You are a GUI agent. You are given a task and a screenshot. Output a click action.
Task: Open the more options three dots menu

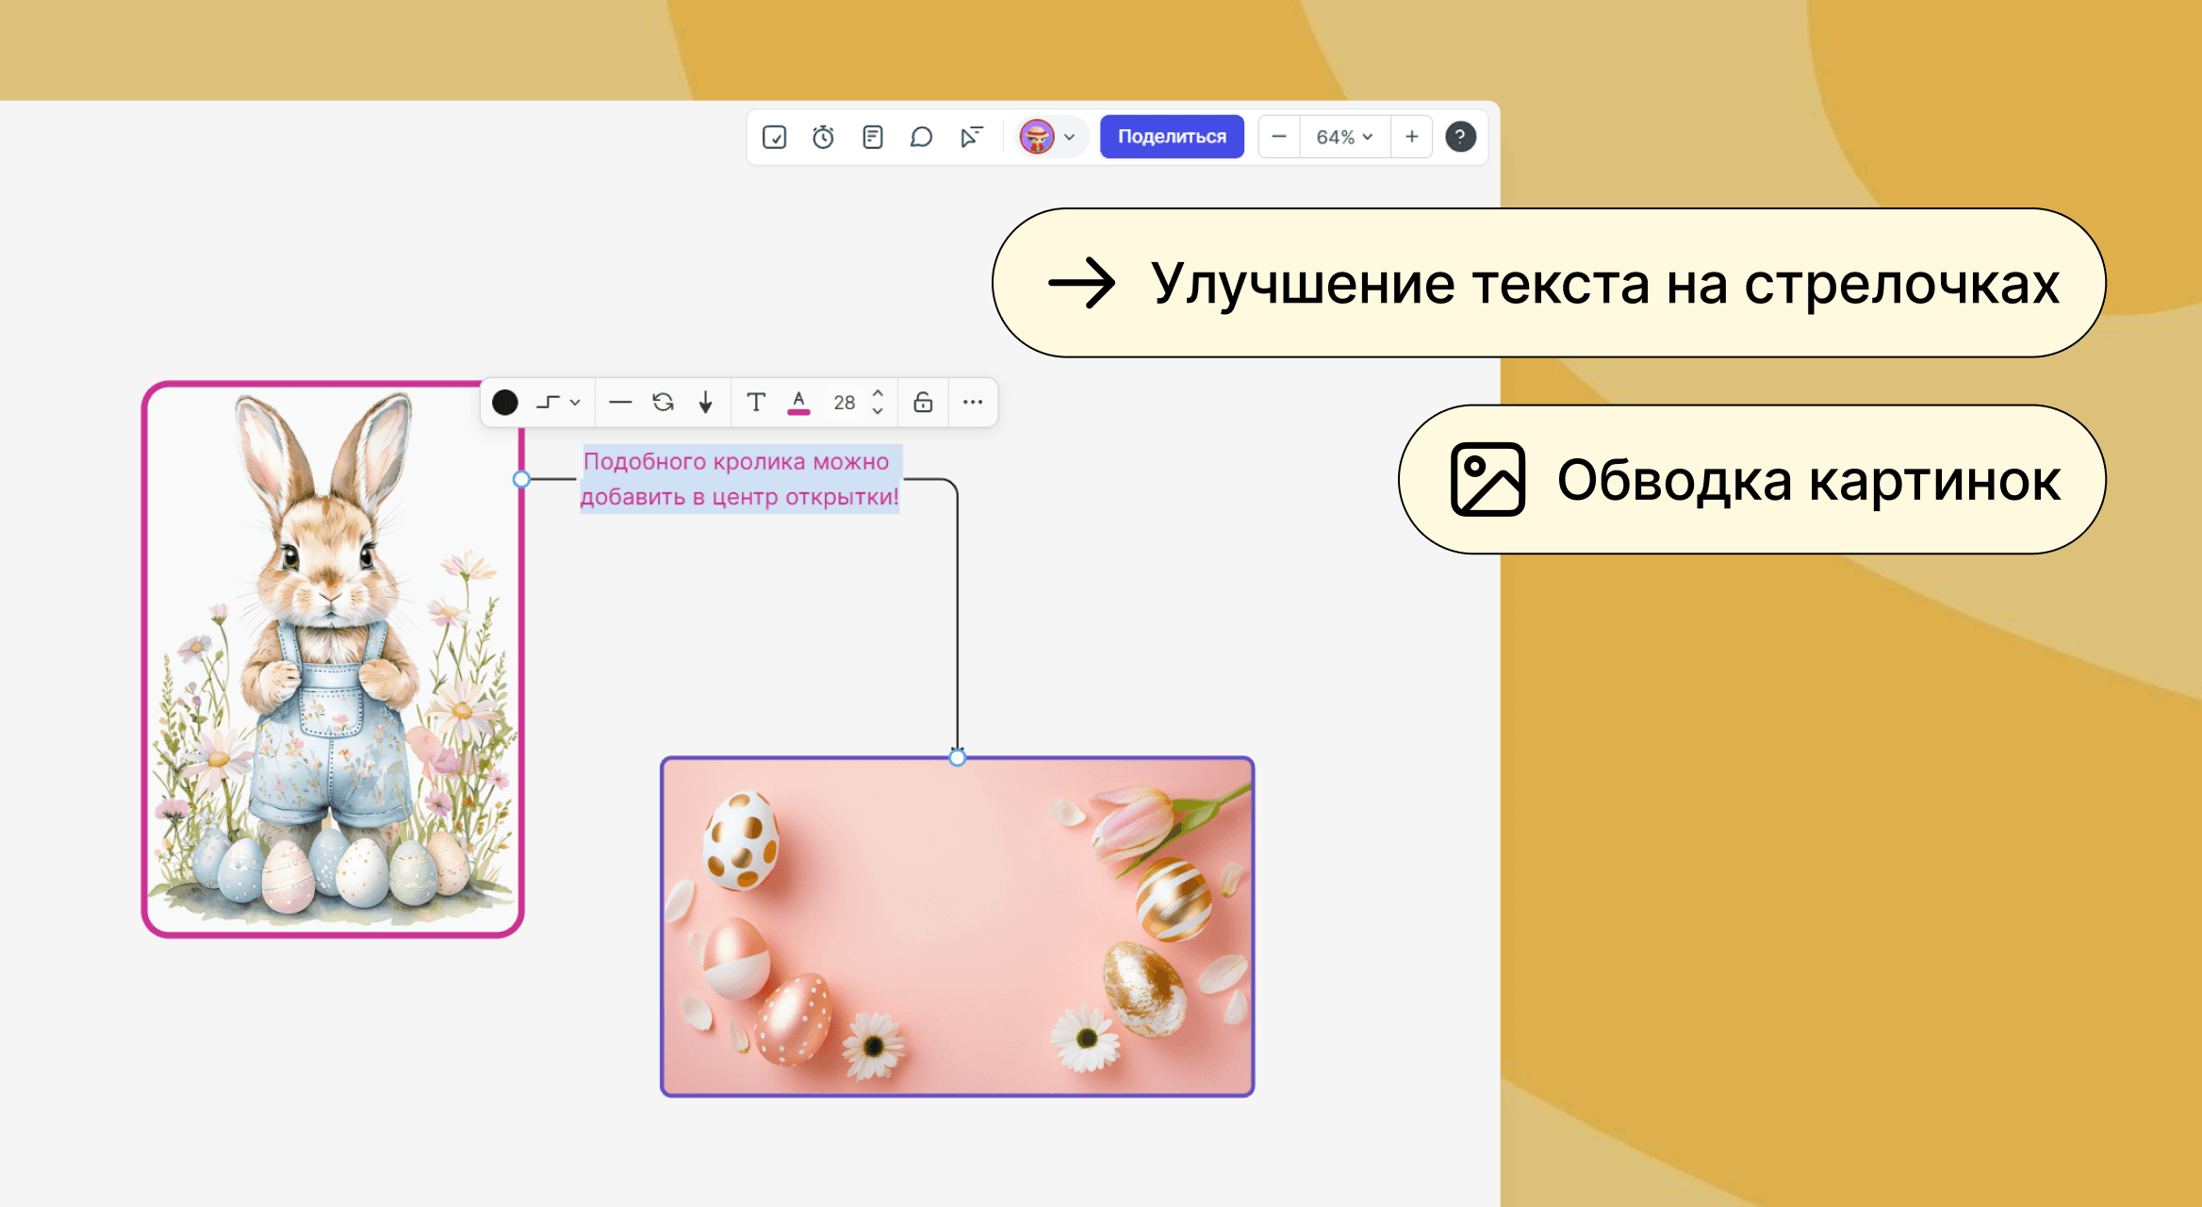coord(973,403)
